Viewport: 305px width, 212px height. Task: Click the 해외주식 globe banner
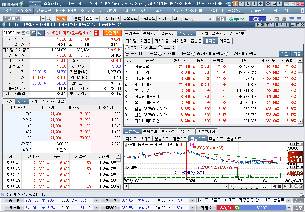237,19
